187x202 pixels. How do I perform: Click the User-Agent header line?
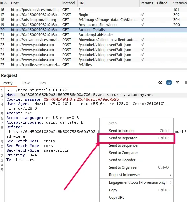click(x=86, y=106)
